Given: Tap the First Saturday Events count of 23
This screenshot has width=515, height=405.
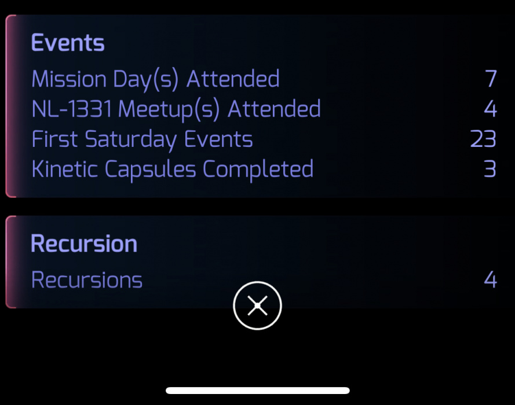Looking at the screenshot, I should click(x=483, y=139).
